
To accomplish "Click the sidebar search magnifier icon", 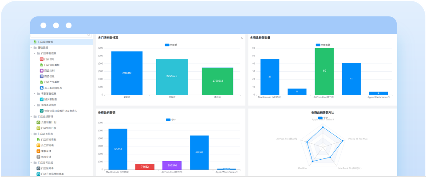I will click(x=88, y=35).
